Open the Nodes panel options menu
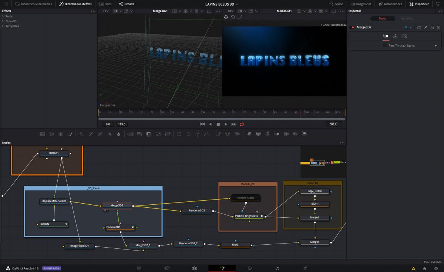Screen dimensions: 444x272 [x=342, y=143]
